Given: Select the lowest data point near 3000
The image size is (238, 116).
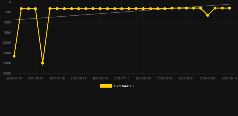Looking at the screenshot, I should pyautogui.click(x=43, y=63).
